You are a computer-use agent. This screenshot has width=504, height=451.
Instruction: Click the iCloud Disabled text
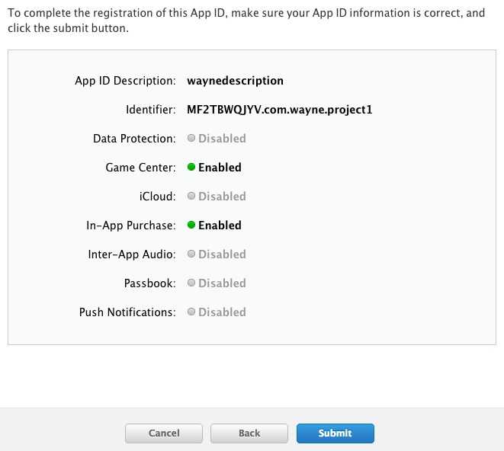222,197
